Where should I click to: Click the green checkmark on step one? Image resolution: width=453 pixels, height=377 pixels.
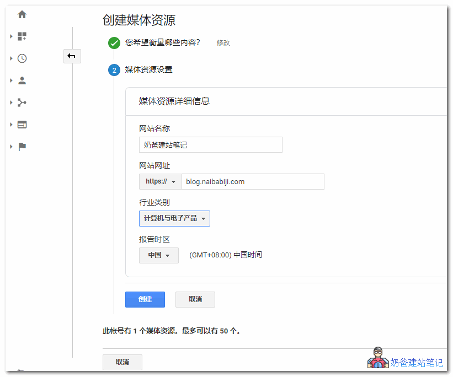114,43
